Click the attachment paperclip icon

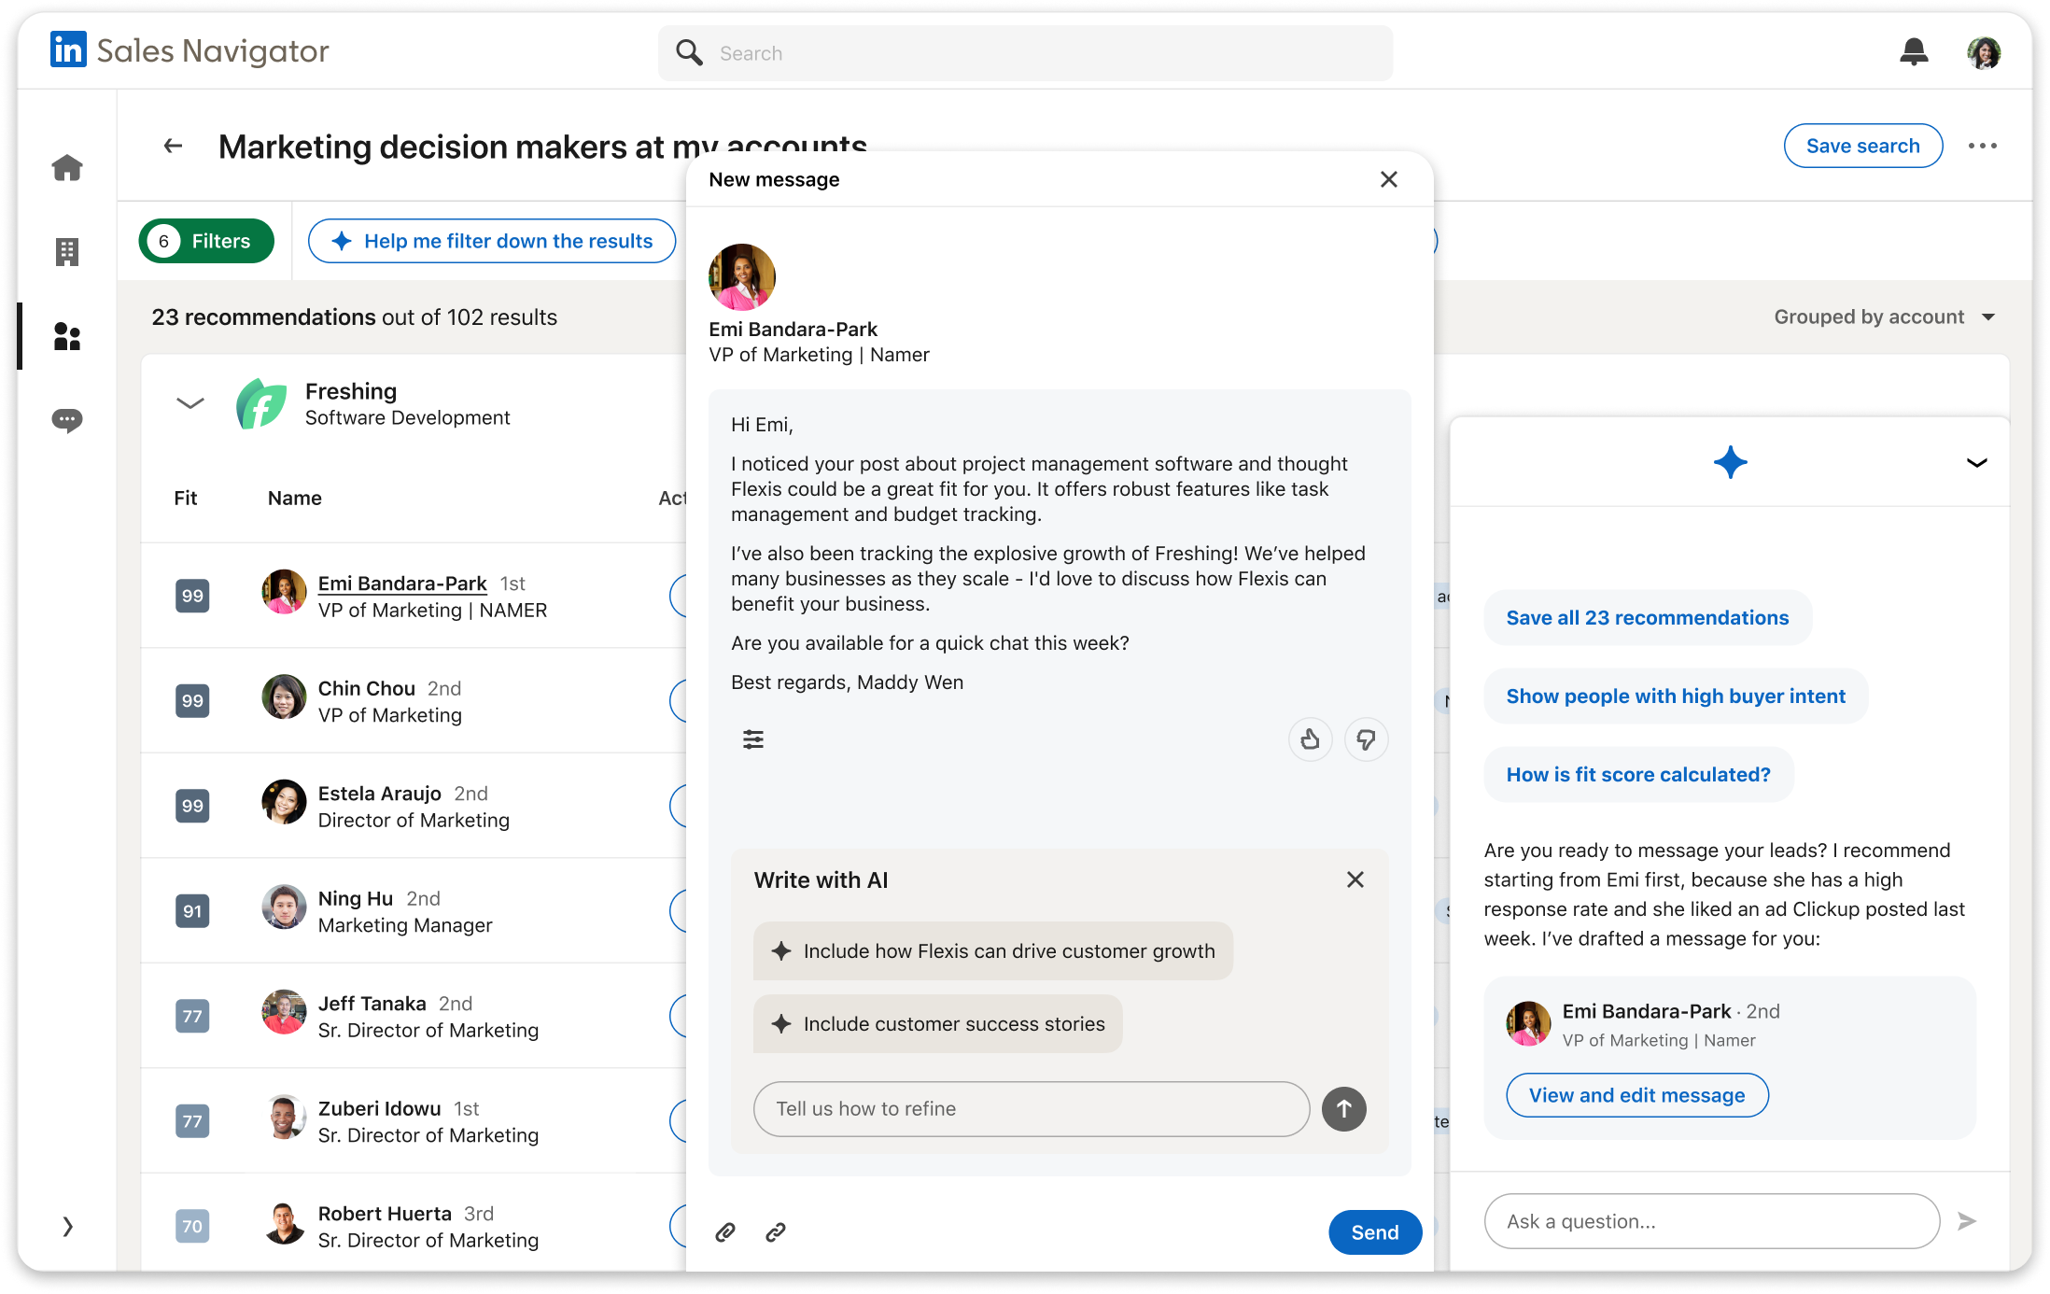pos(725,1232)
